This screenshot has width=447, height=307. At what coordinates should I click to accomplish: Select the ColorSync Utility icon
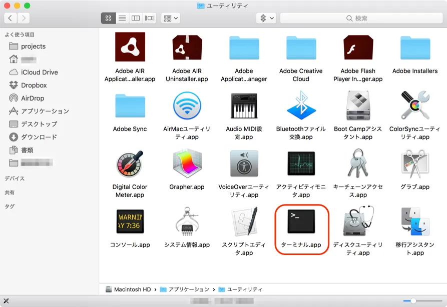tap(415, 105)
